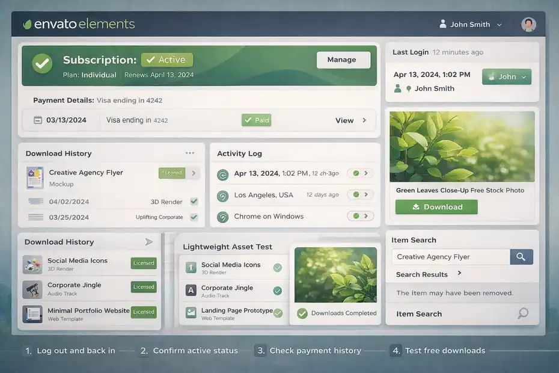Toggle the status pill on Chrome on Windows

(x=360, y=216)
